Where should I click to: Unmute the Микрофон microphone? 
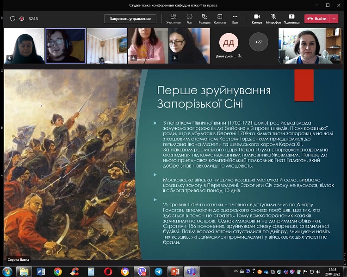point(273,19)
